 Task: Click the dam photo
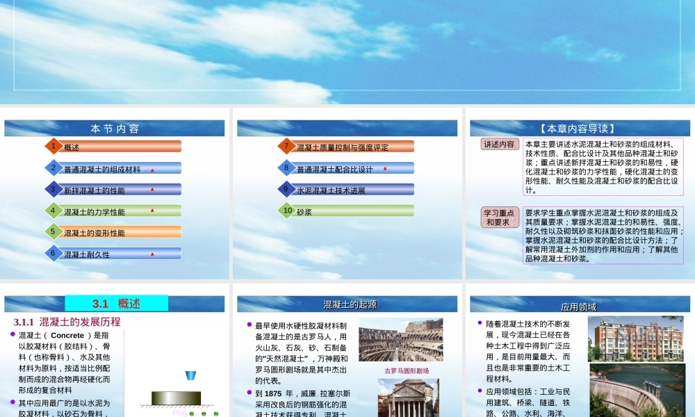pyautogui.click(x=637, y=391)
